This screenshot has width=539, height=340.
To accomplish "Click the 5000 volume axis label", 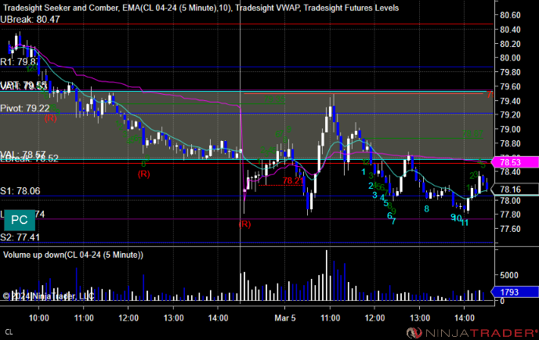I will 509,275.
